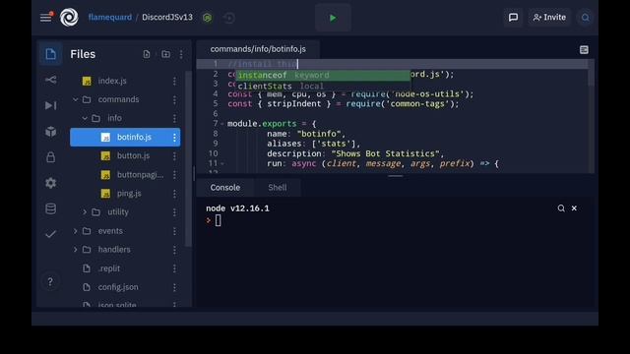630x354 pixels.
Task: Click the Node.js language badge icon
Action: (x=208, y=18)
